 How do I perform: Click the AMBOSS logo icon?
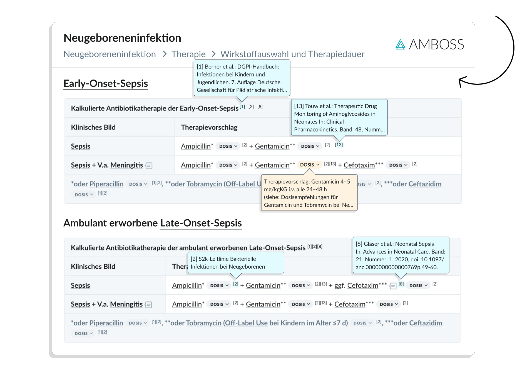tap(400, 44)
